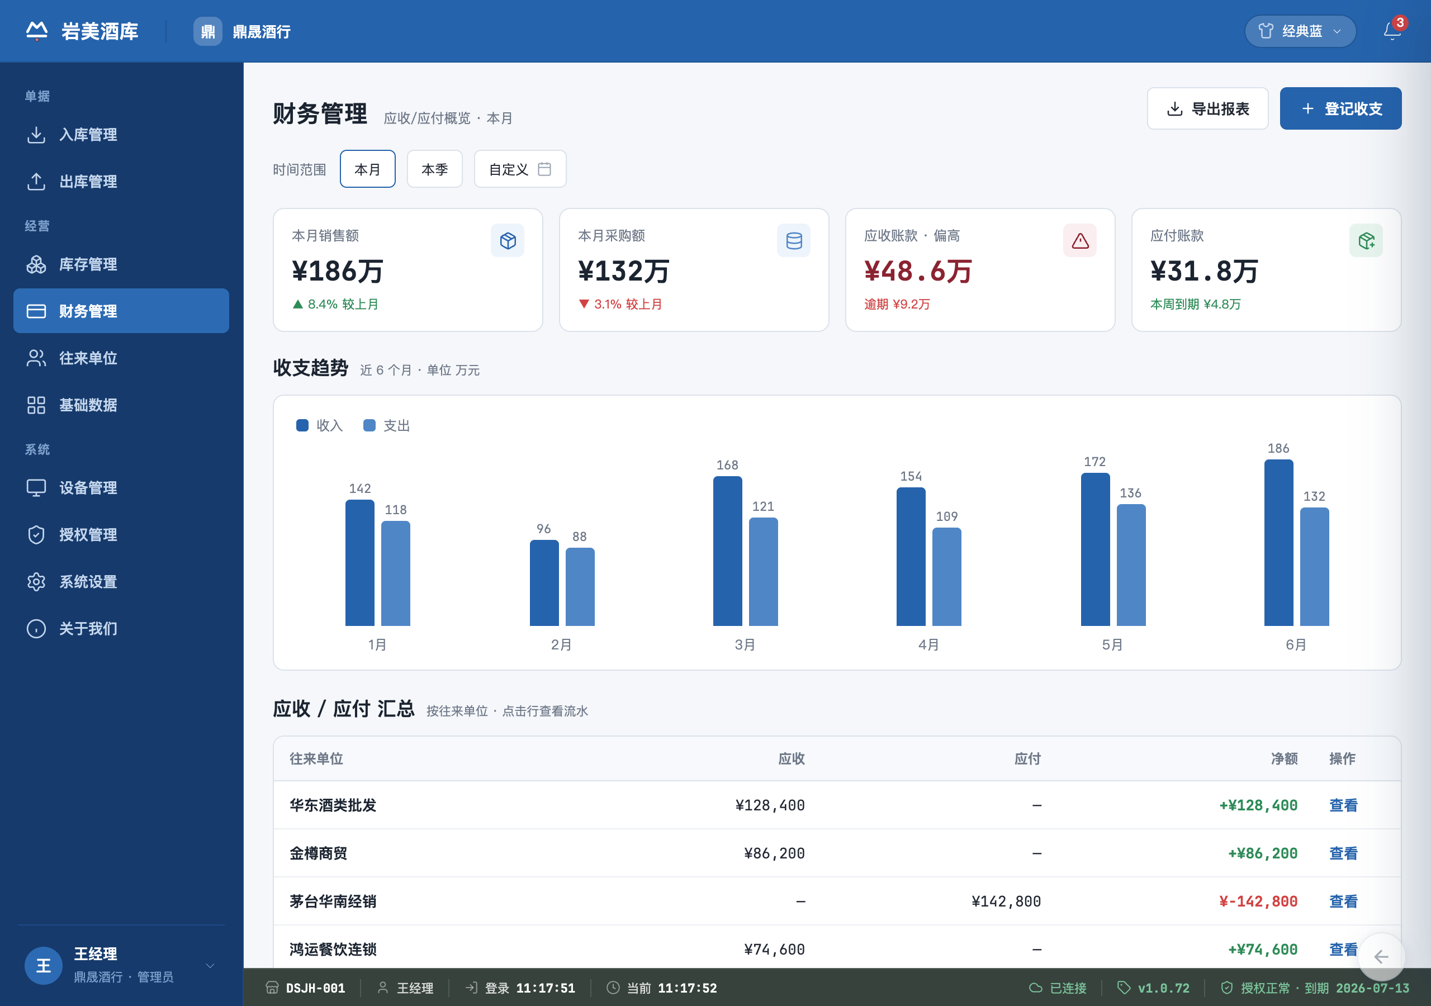Click the 登记收支 button
Screen dimensions: 1431x1006
pos(1340,108)
